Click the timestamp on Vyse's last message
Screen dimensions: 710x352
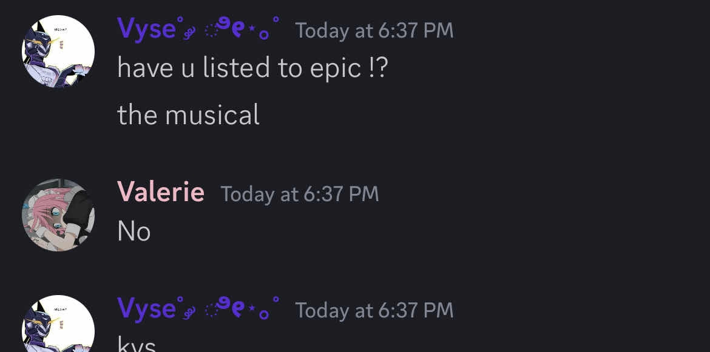[374, 310]
